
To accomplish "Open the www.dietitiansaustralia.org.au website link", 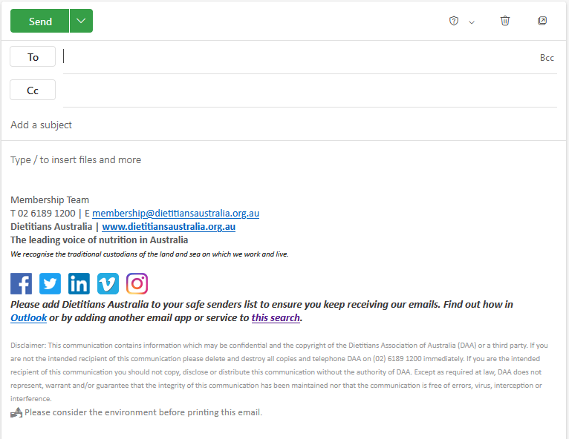I will tap(169, 226).
